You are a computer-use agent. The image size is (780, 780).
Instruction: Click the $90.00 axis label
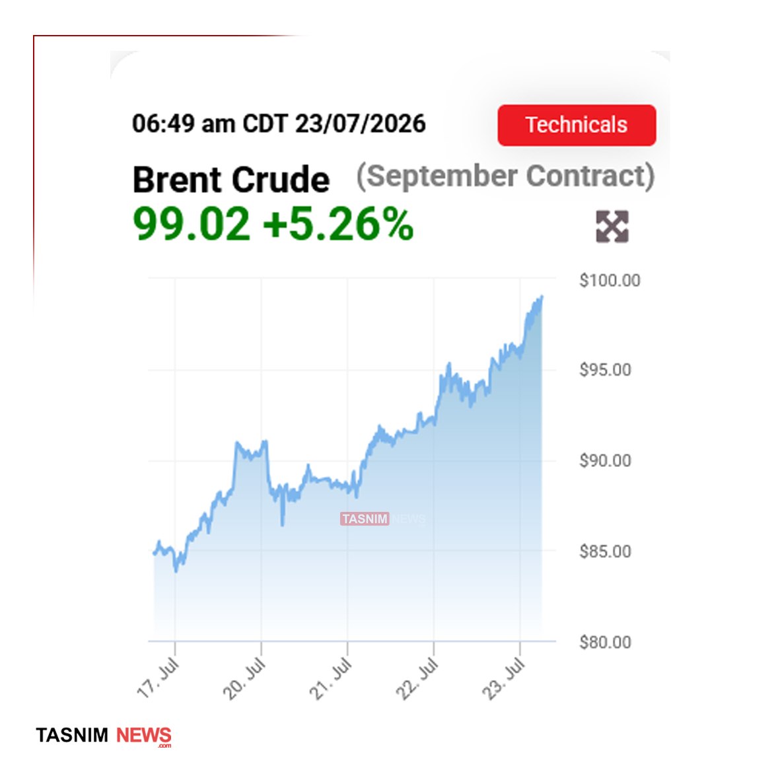click(606, 460)
